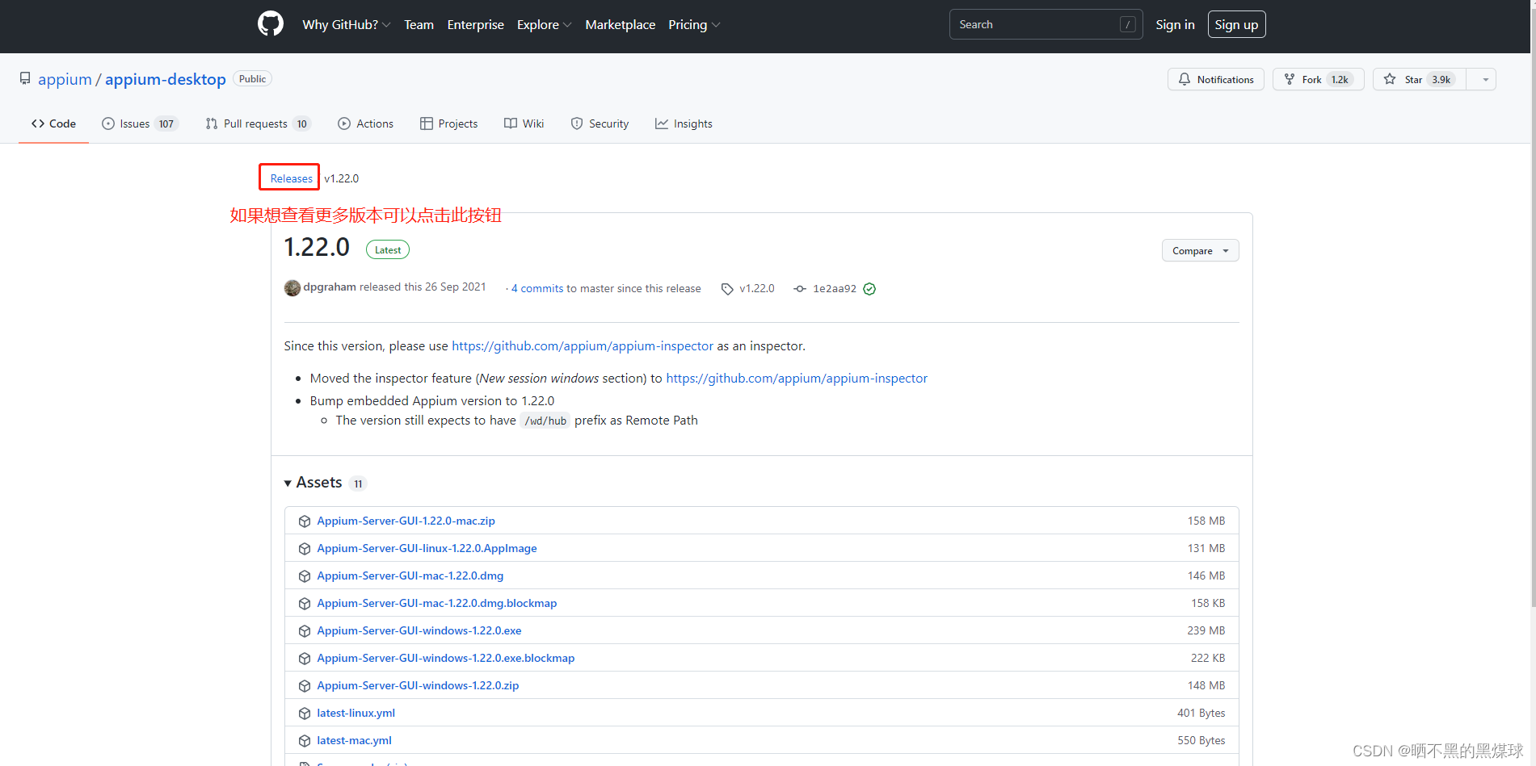
Task: Click the package icon for mac-1.22.0.dmg.blockmap
Action: (x=305, y=604)
